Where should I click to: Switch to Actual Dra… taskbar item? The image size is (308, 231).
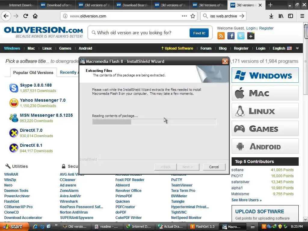coord(171,226)
